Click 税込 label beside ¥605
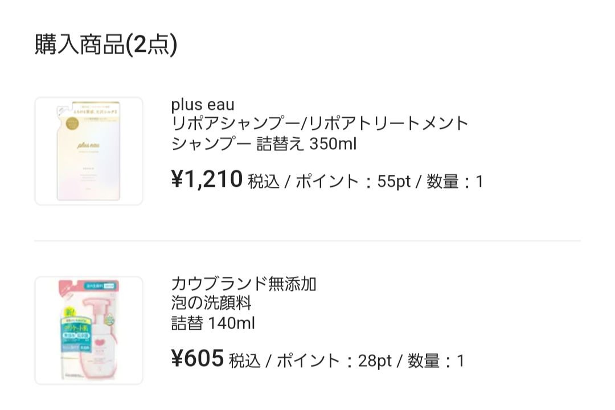 245,361
